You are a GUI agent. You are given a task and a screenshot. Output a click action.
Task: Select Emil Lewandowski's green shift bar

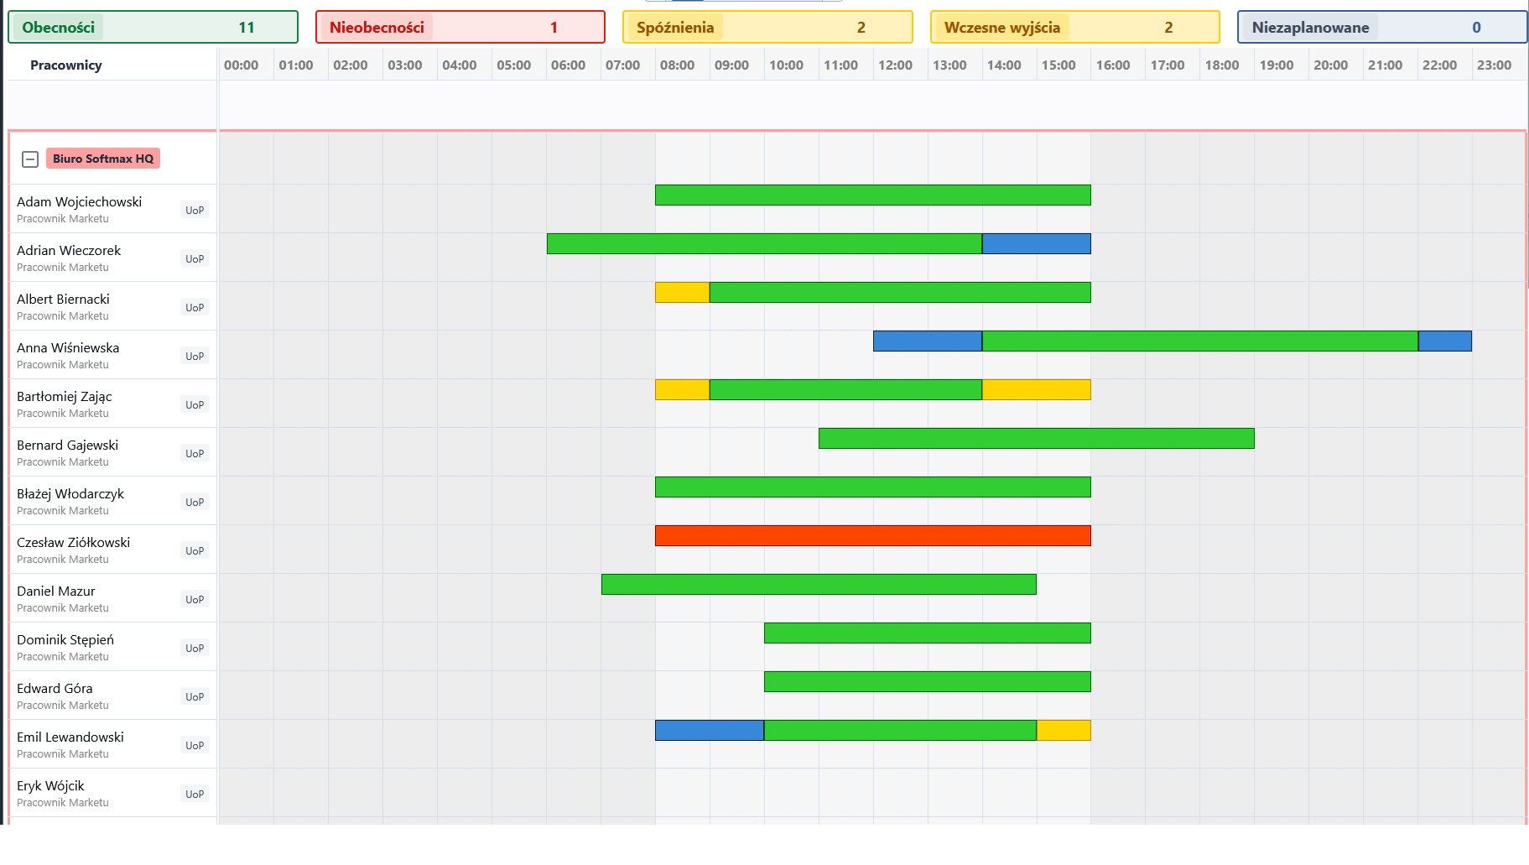pos(900,730)
